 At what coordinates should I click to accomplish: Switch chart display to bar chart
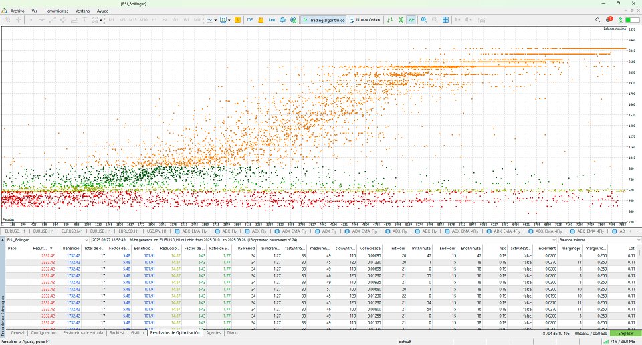click(389, 20)
